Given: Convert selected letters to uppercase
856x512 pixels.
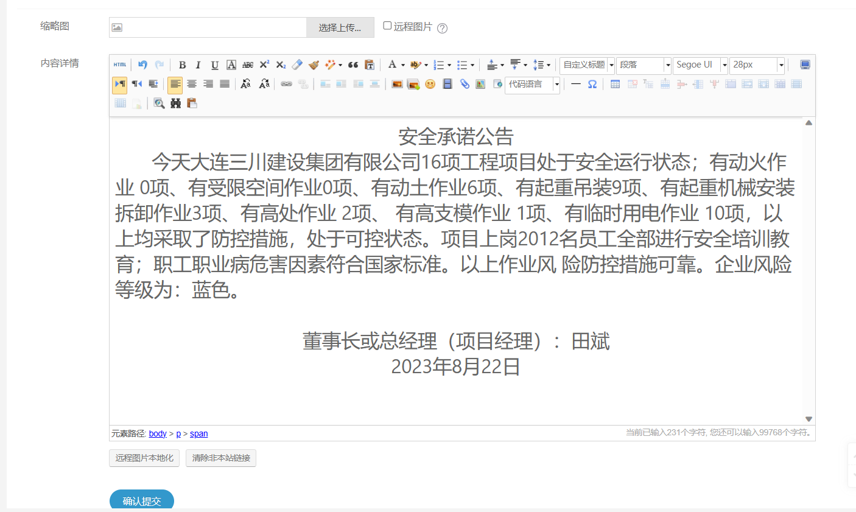Looking at the screenshot, I should coord(246,84).
